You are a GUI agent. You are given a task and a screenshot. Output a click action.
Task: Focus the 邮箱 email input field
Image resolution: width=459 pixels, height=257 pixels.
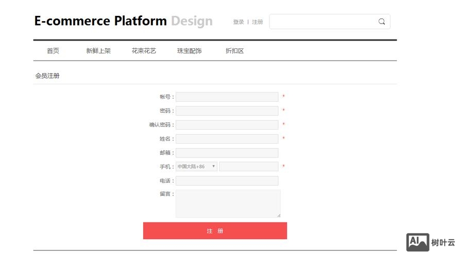[x=227, y=153]
